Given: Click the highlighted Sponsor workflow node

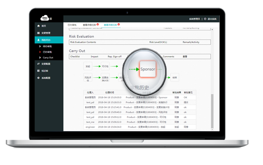Looking at the screenshot, I should pos(148,69).
